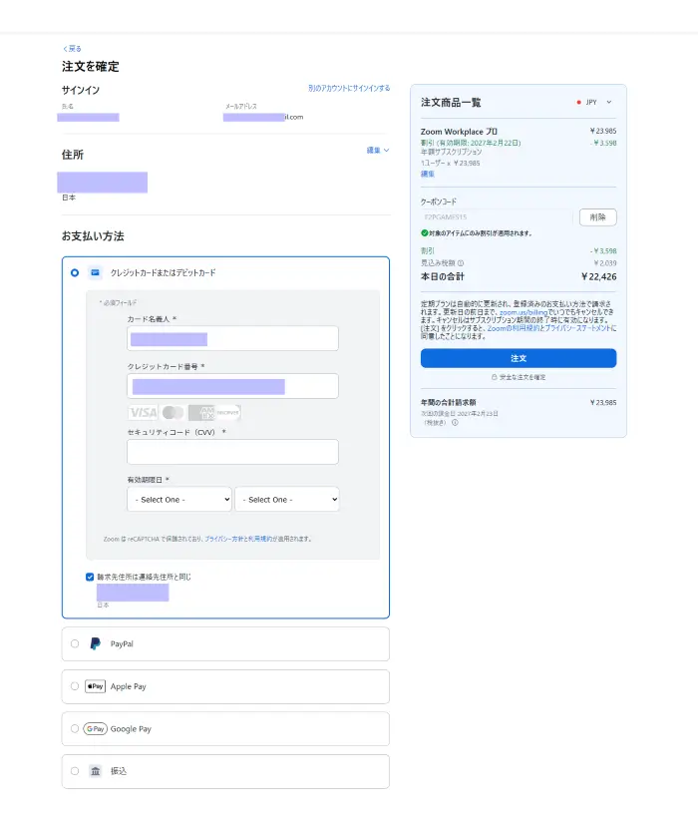Open the Zoomの利用規約 link
Image resolution: width=698 pixels, height=815 pixels.
pyautogui.click(x=512, y=328)
